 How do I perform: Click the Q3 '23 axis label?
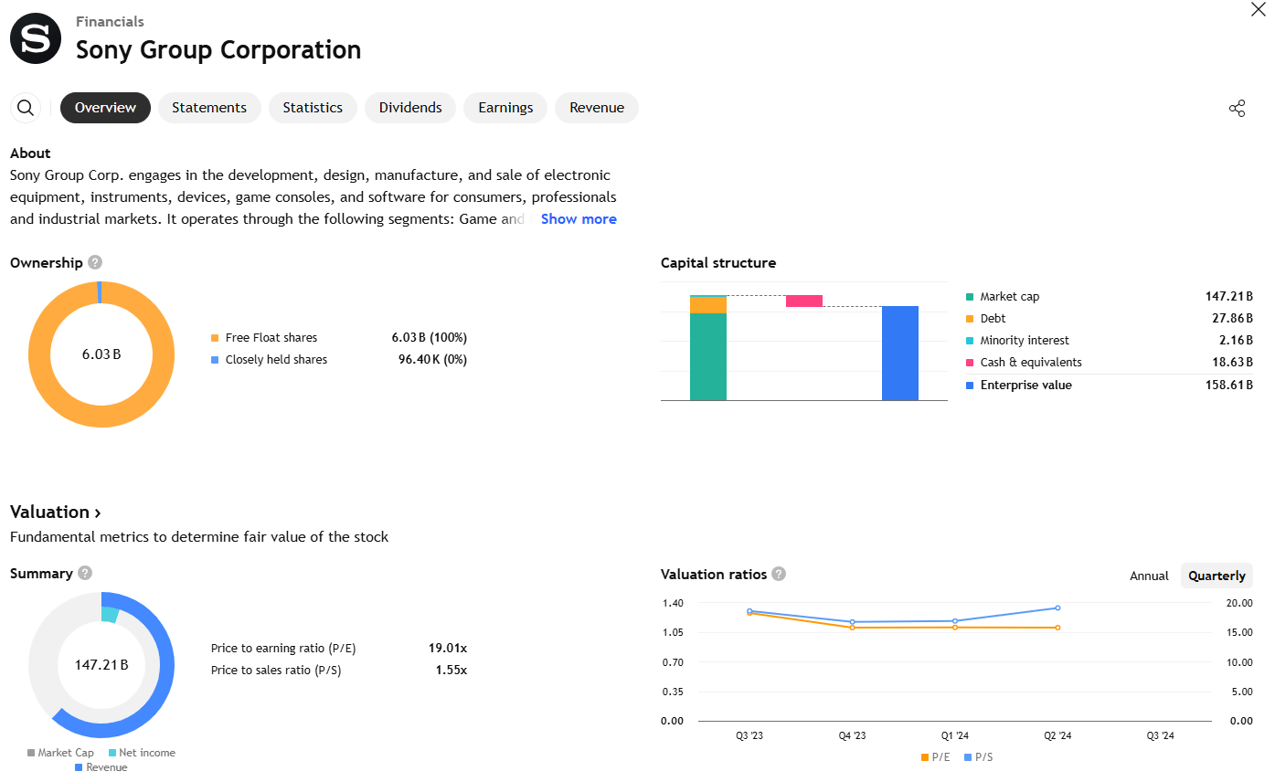(x=749, y=735)
